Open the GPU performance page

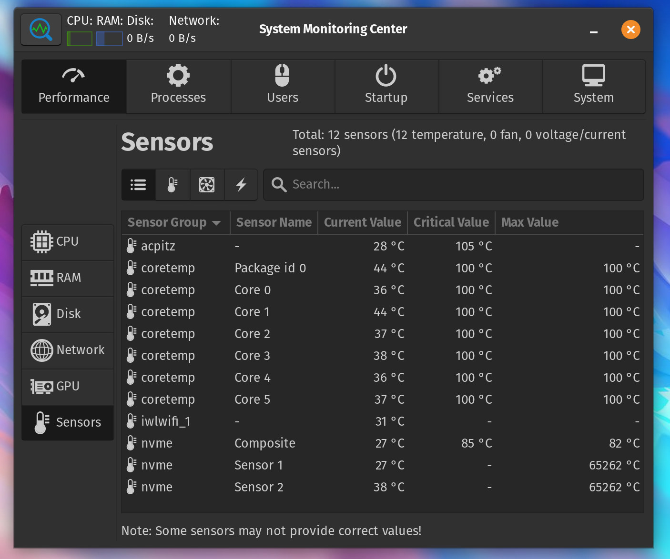[x=67, y=387]
